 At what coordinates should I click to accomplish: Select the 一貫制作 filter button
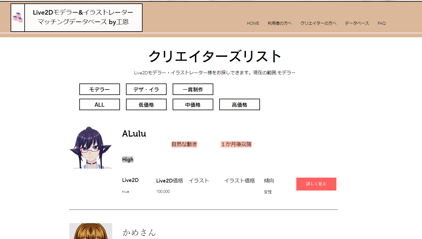pos(193,89)
